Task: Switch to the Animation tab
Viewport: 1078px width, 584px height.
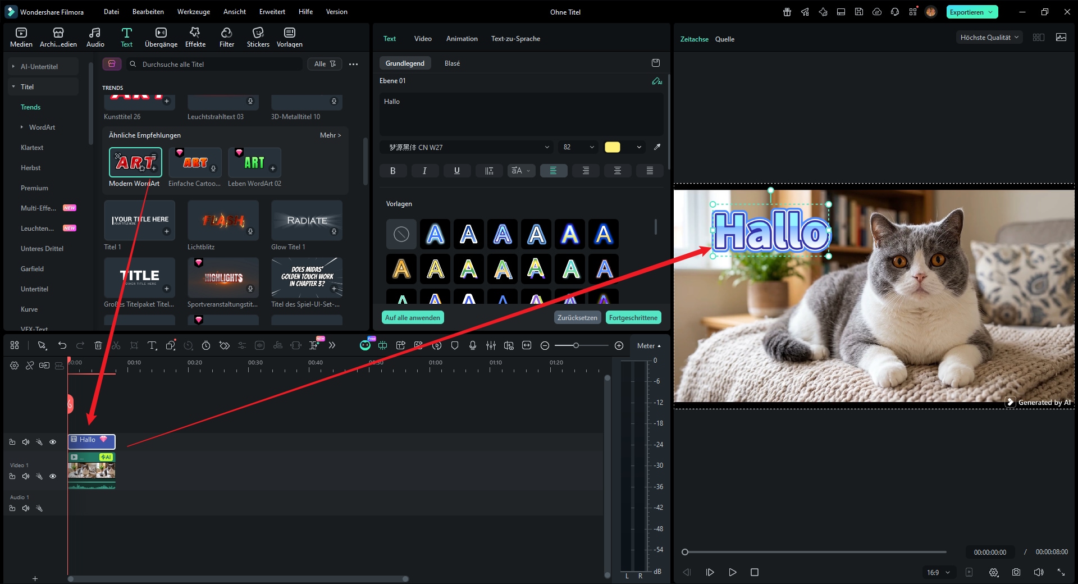Action: 462,39
